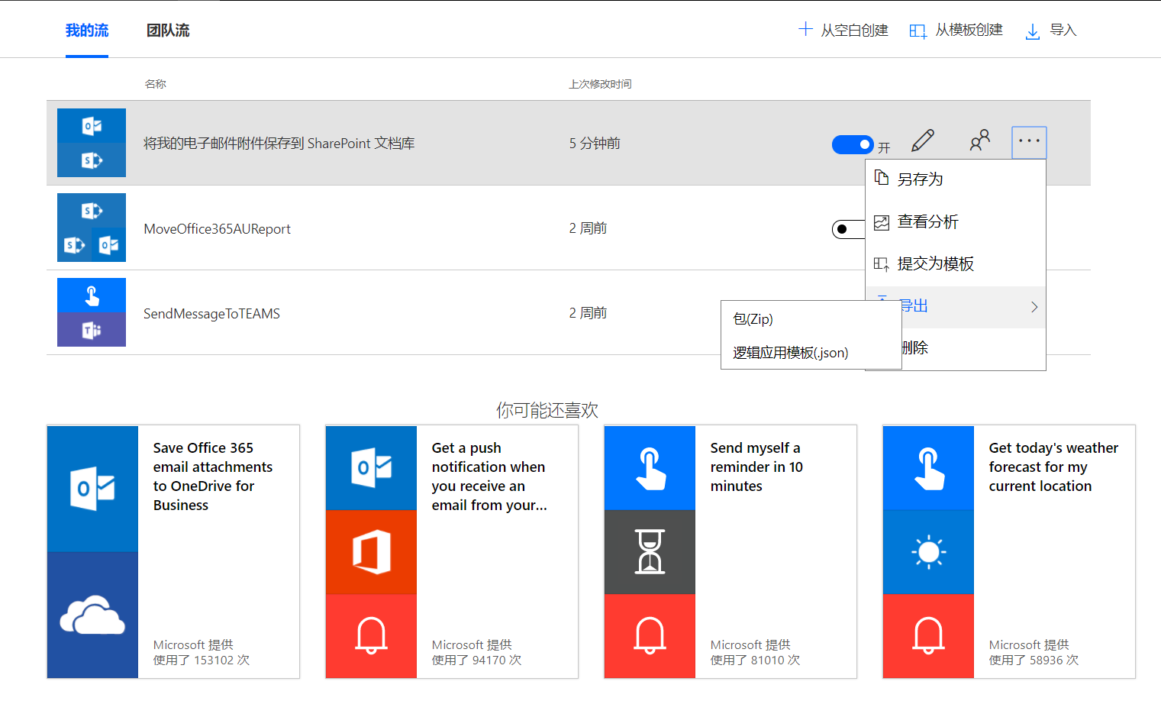Turn off the first flow's 开 toggle
Viewport: 1161px width, 717px height.
[x=853, y=144]
